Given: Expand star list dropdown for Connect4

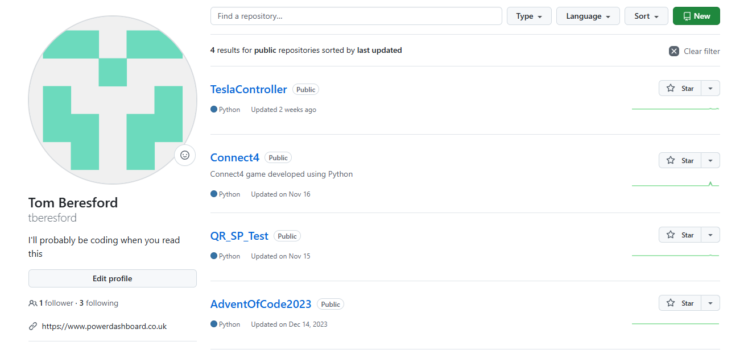Looking at the screenshot, I should pyautogui.click(x=710, y=160).
